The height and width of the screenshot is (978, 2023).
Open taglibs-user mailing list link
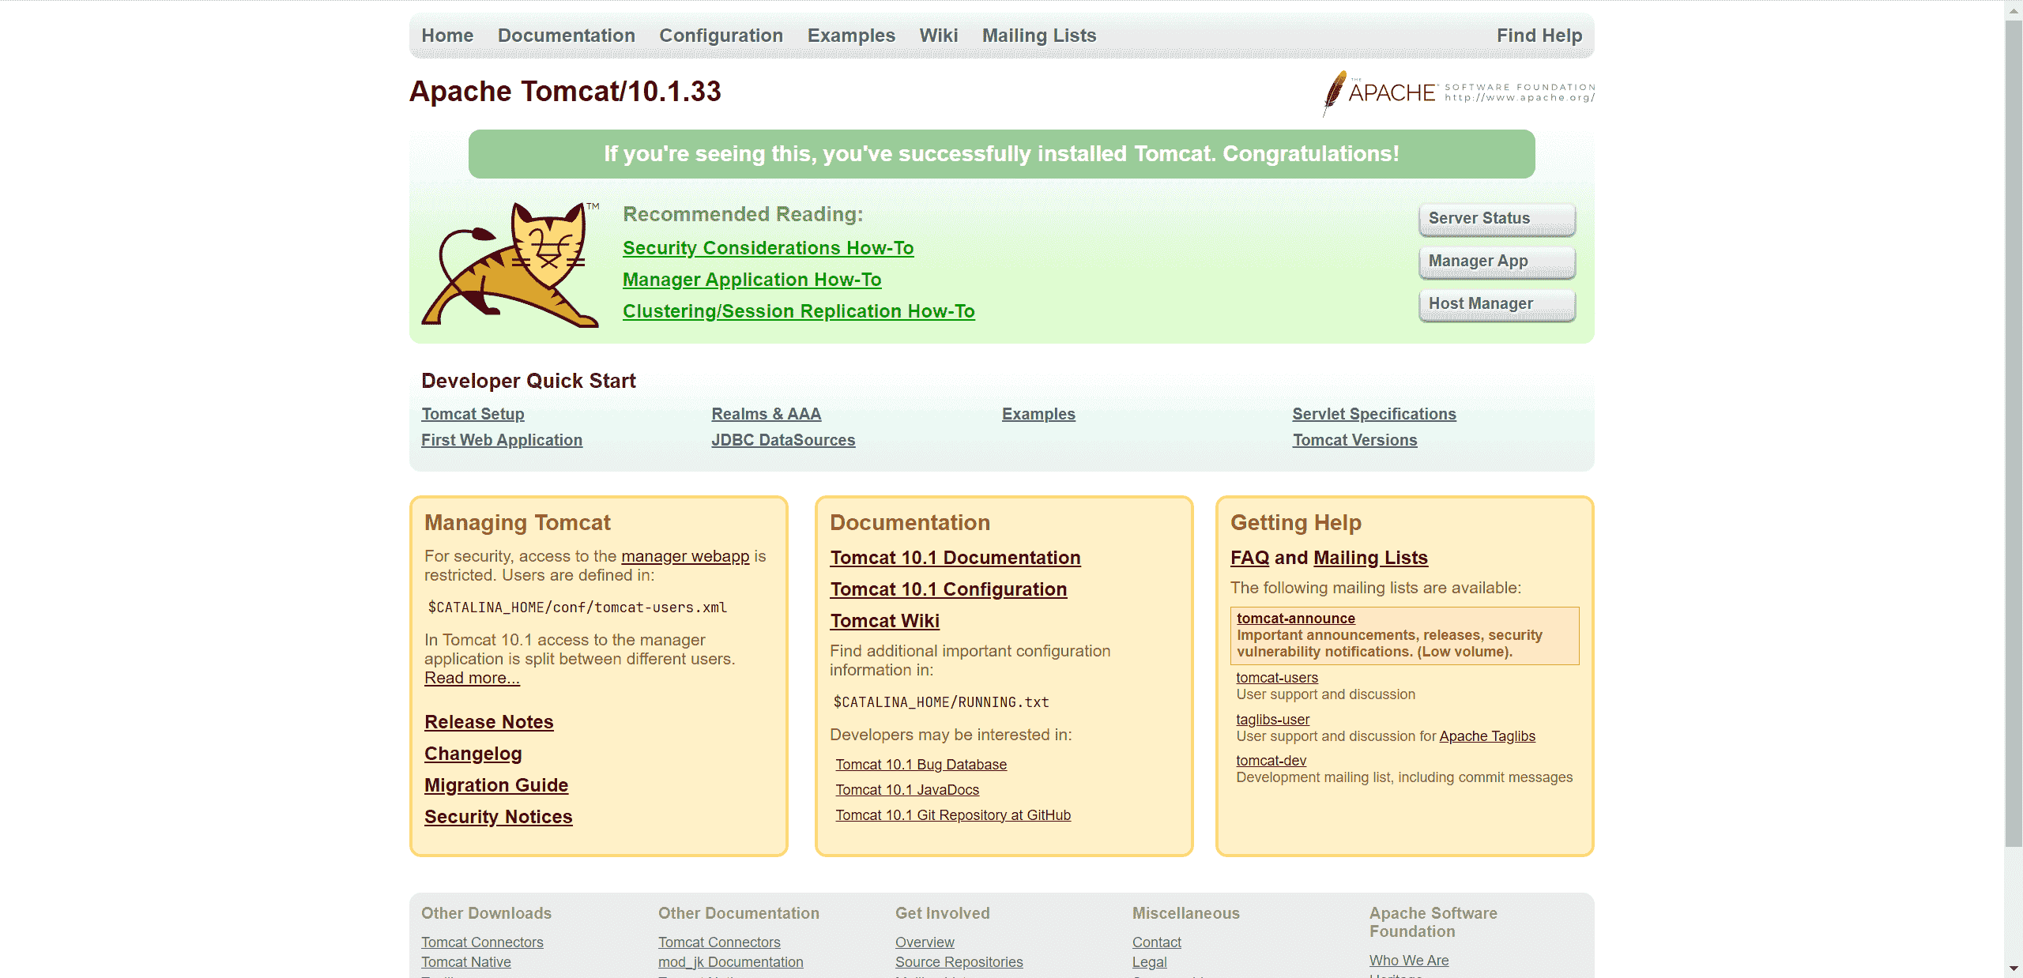(x=1272, y=720)
